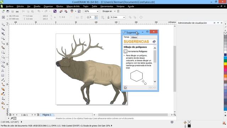This screenshot has height=128, width=227.
Task: Open the Ayuda menu
Action: tap(131, 6)
